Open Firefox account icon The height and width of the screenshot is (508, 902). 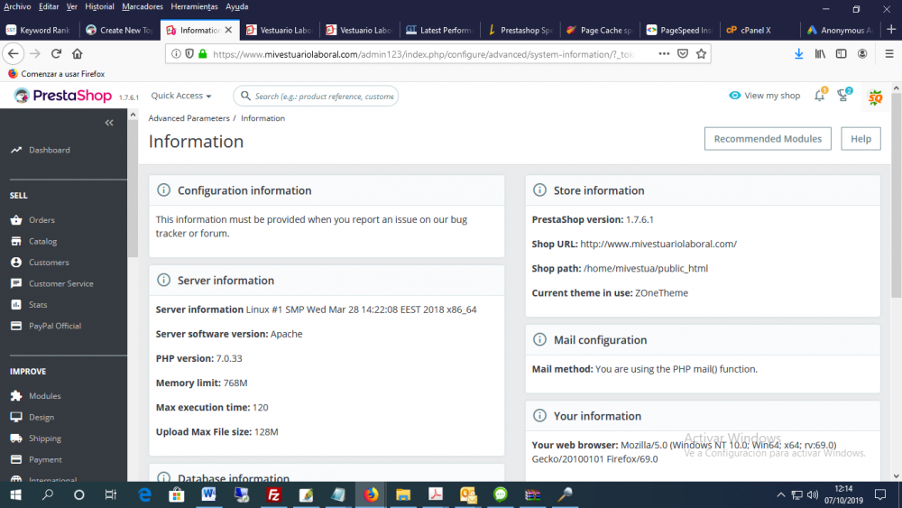click(x=861, y=53)
